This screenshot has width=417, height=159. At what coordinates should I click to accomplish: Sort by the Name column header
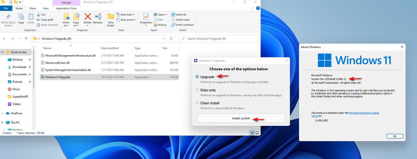pos(47,48)
